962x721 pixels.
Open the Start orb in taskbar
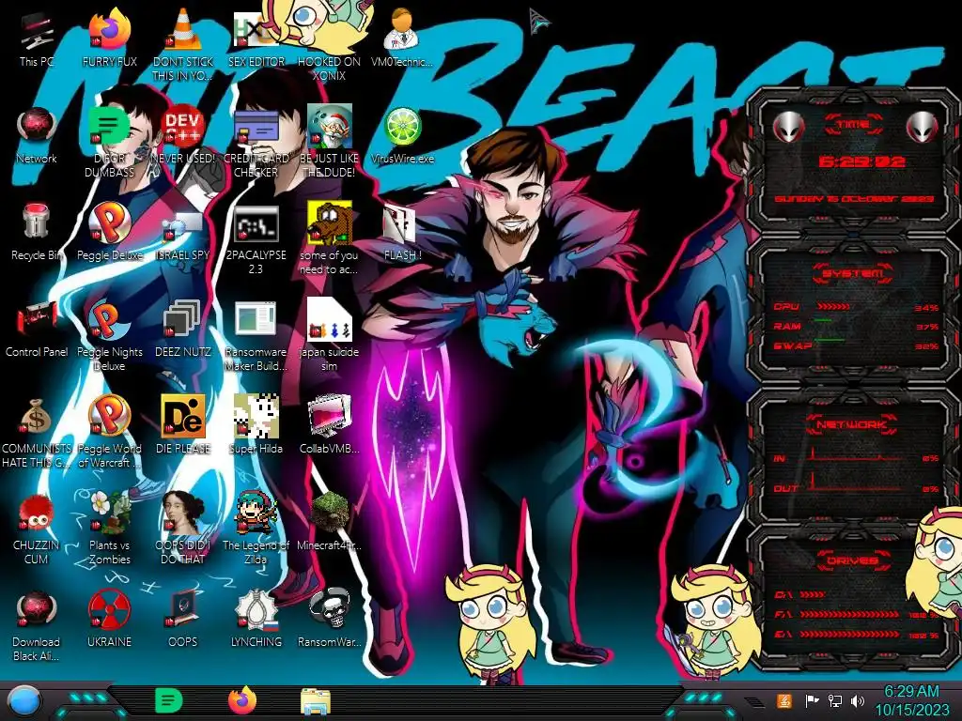point(24,700)
